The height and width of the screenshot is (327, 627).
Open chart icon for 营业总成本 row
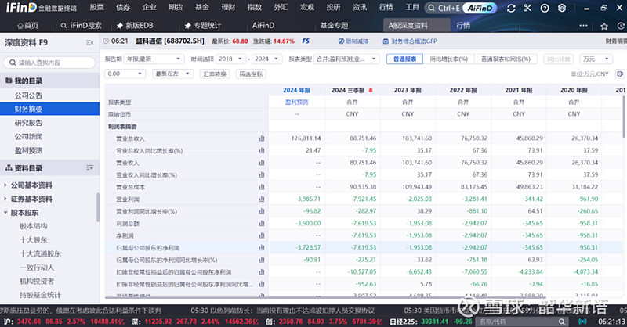[x=262, y=187]
